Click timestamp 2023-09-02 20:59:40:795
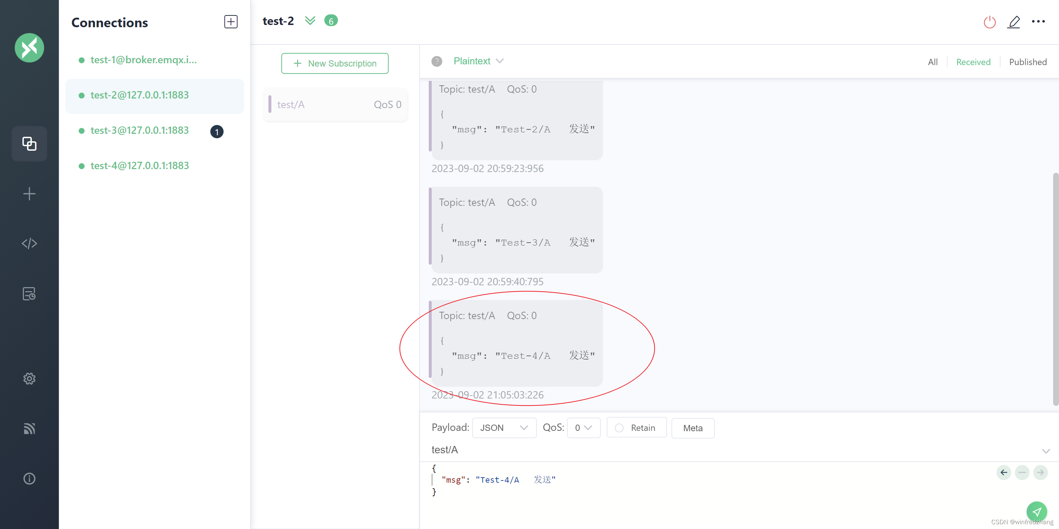1059x529 pixels. (x=488, y=282)
